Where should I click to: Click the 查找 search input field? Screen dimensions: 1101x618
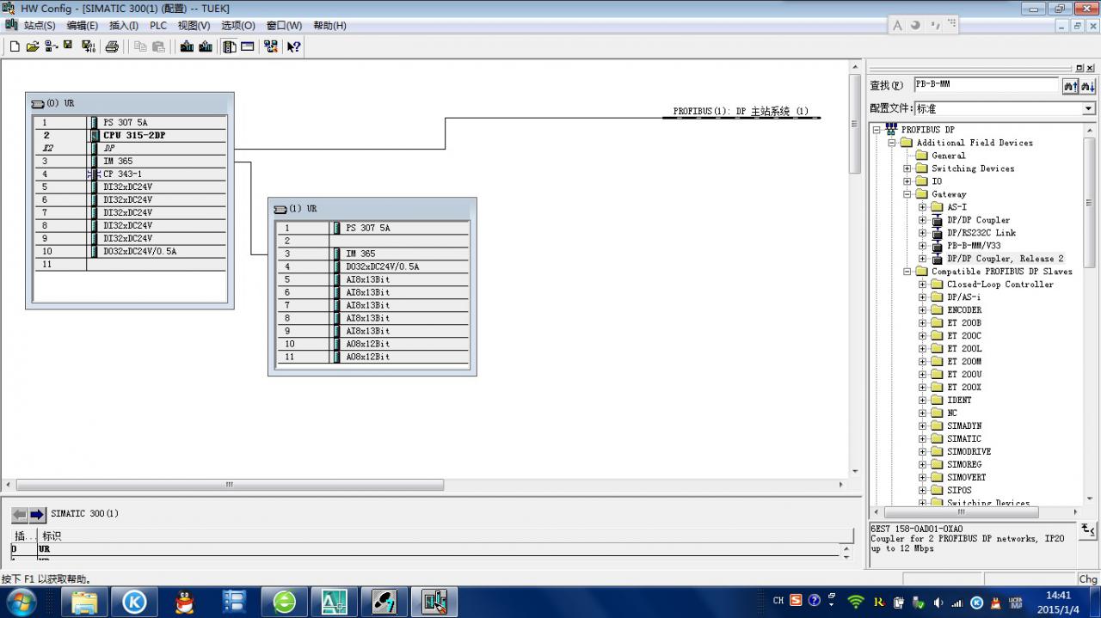[x=986, y=85]
